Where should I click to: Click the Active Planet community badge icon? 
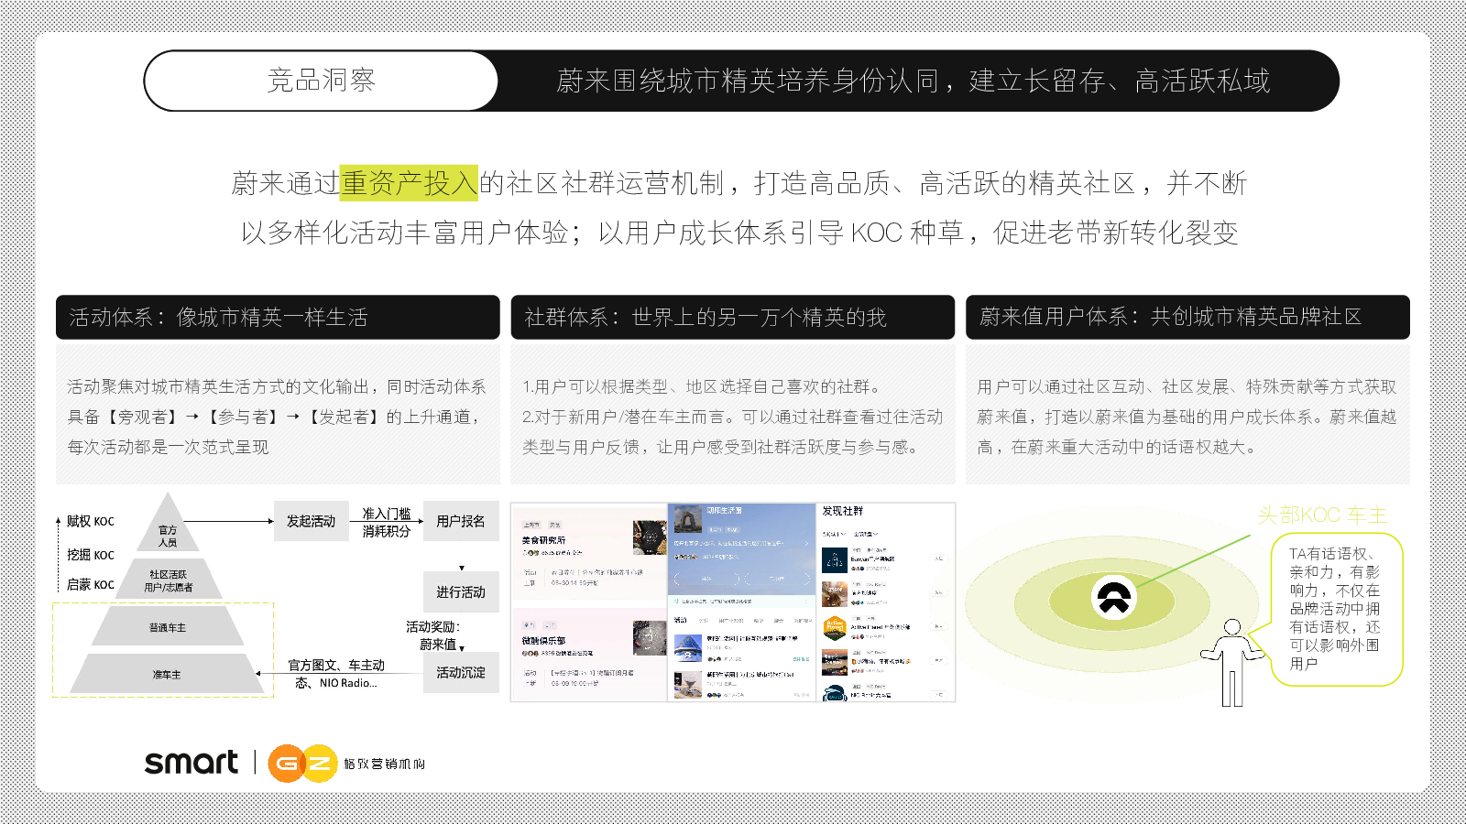[834, 628]
